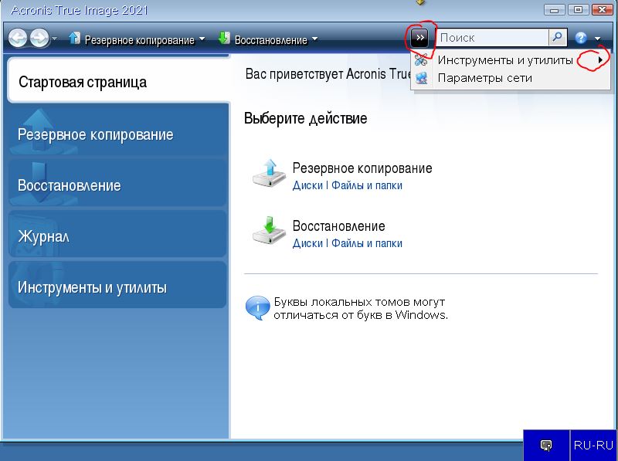Image resolution: width=618 pixels, height=461 pixels.
Task: Expand the Инструменты и утилиты submenu arrow
Action: coord(600,60)
